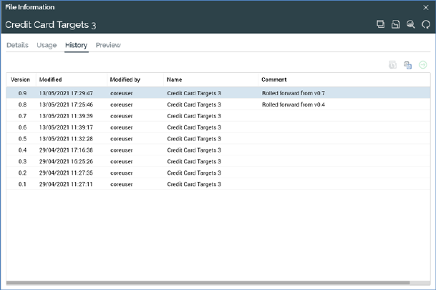
Task: Click the 13/05/2021 11:32:28 modified date
Action: click(66, 139)
